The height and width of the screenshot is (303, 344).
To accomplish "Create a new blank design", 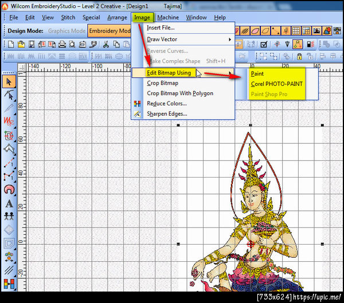I will (11, 44).
